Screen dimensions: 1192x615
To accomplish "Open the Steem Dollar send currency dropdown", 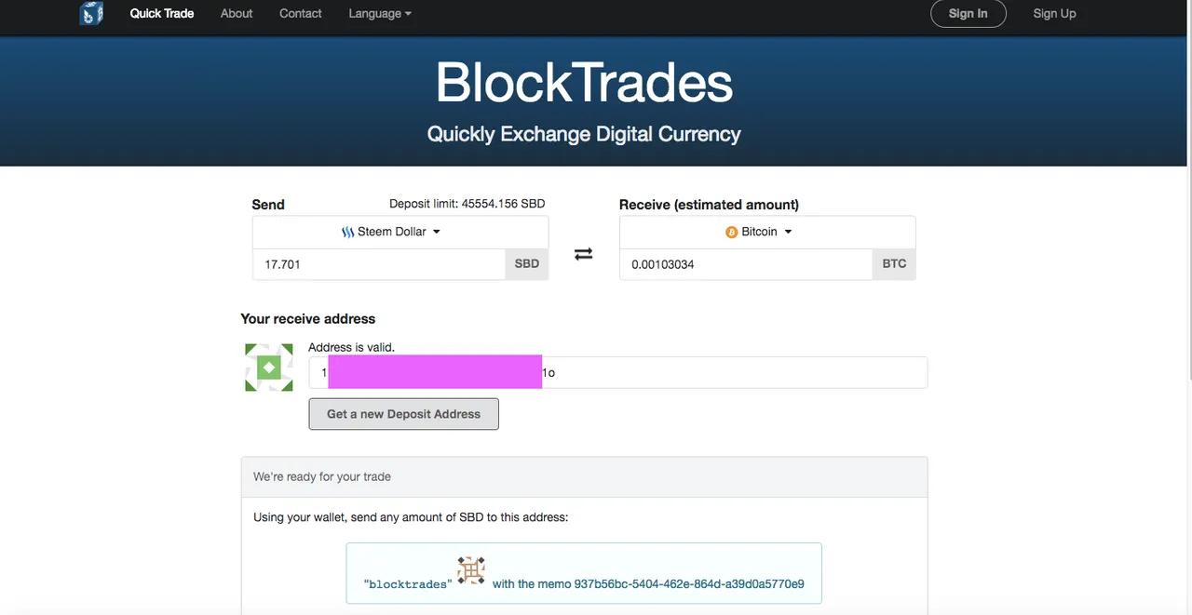I will point(400,232).
